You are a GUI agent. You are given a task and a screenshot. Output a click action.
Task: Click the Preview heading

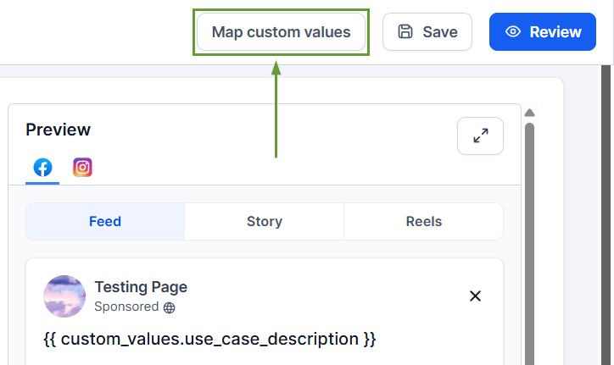coord(58,130)
